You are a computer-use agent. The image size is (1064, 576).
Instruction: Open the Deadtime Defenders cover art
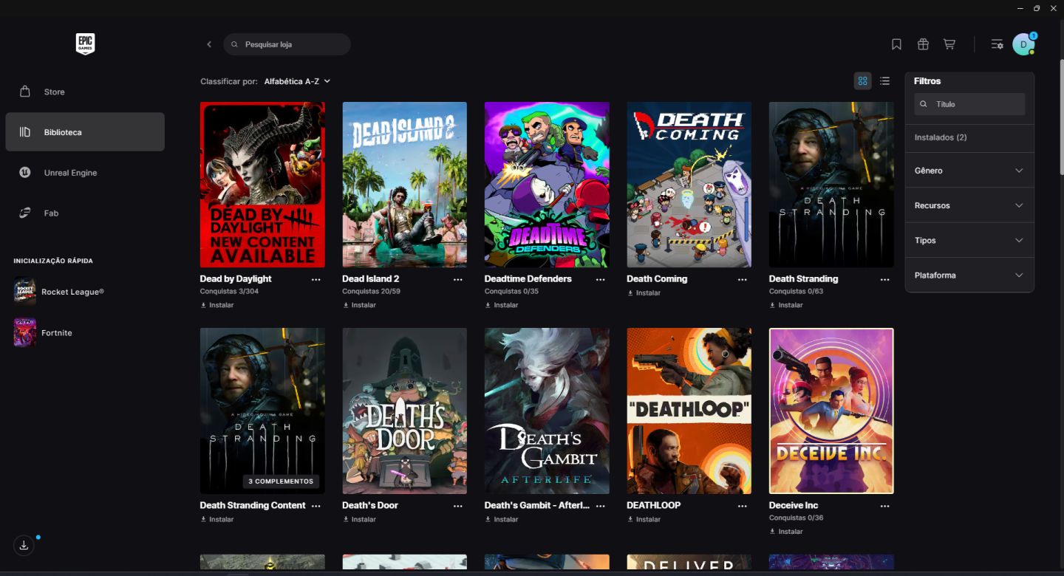pyautogui.click(x=547, y=185)
